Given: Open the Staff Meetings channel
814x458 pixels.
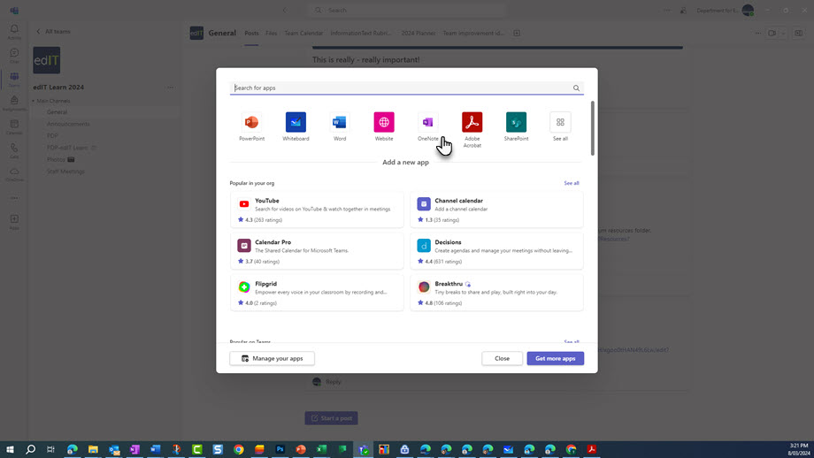Looking at the screenshot, I should pyautogui.click(x=65, y=172).
